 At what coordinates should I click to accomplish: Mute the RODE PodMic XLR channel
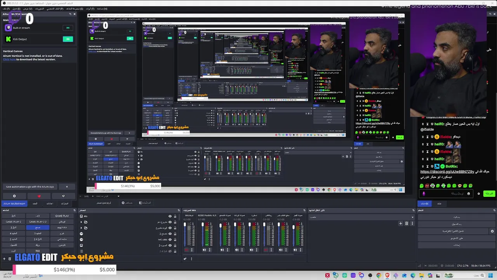(x=204, y=250)
